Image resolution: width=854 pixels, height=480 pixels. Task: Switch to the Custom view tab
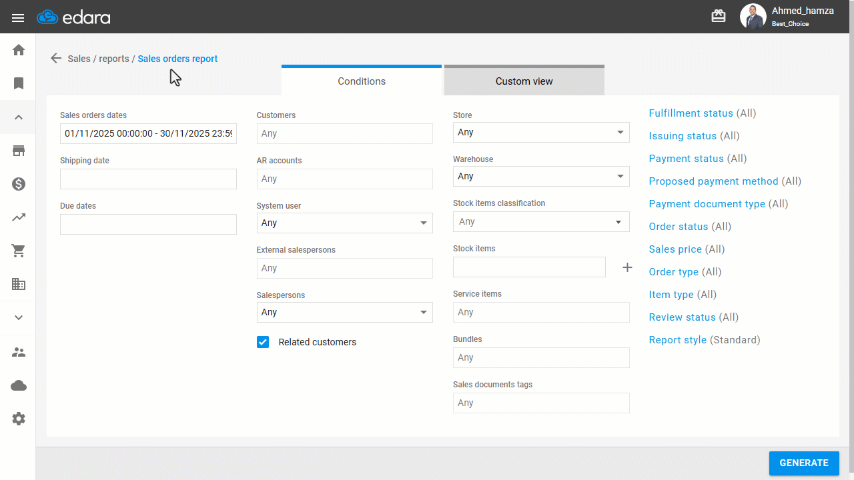pos(524,81)
